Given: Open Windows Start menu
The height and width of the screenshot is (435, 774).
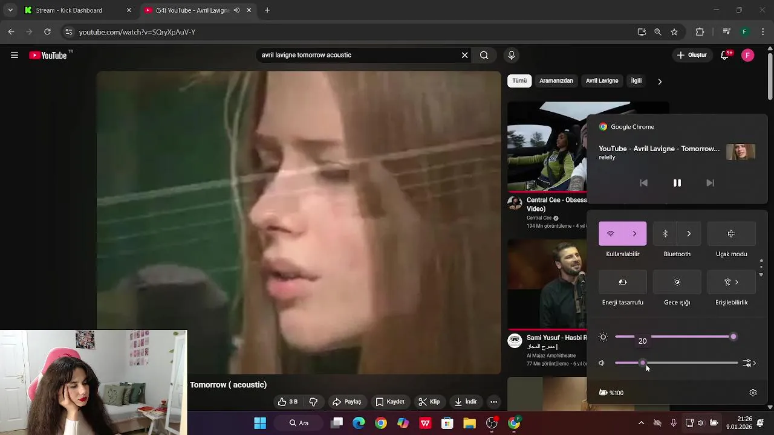Looking at the screenshot, I should (260, 423).
